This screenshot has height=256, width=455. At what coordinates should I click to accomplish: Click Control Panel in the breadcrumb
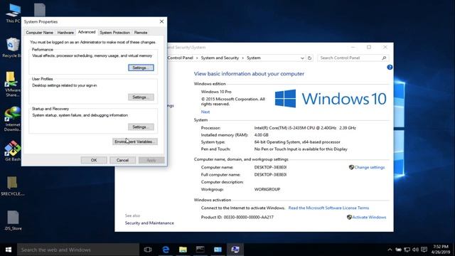(180, 58)
